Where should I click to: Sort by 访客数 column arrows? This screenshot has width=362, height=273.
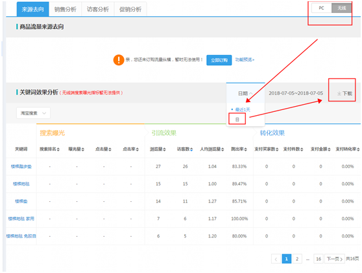[191, 149]
